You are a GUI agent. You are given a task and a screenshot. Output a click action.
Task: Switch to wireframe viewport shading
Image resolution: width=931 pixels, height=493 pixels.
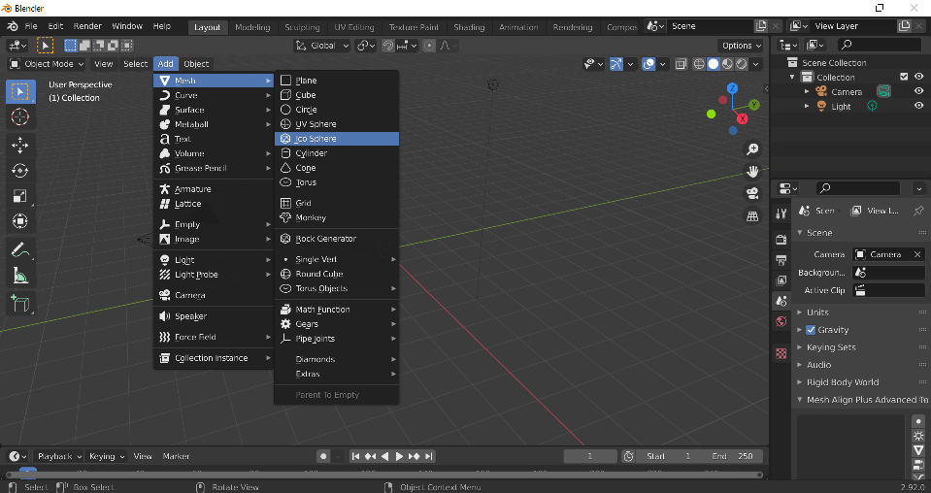699,63
